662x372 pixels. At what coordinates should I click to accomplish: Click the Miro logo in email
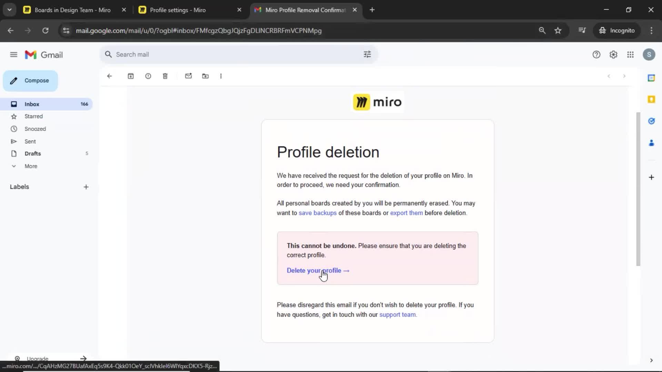[x=378, y=102]
